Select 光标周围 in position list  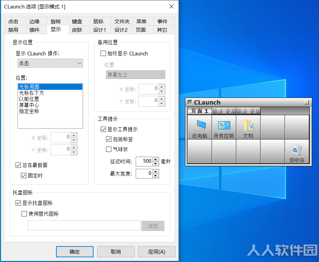click(x=50, y=87)
